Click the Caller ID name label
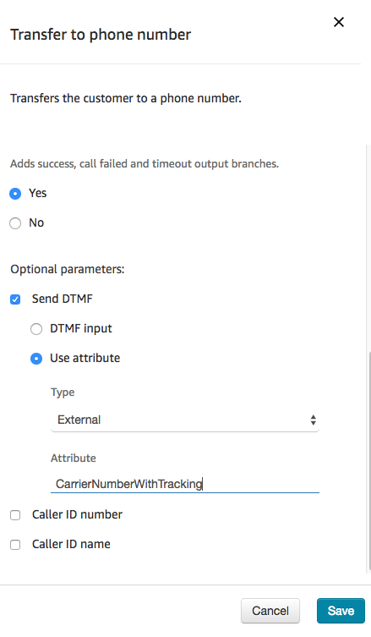 click(71, 545)
